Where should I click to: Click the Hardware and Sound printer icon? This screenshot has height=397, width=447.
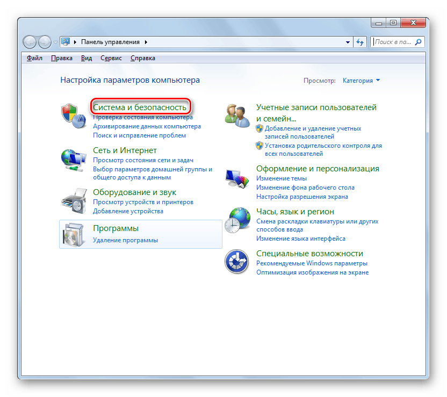[x=74, y=201]
